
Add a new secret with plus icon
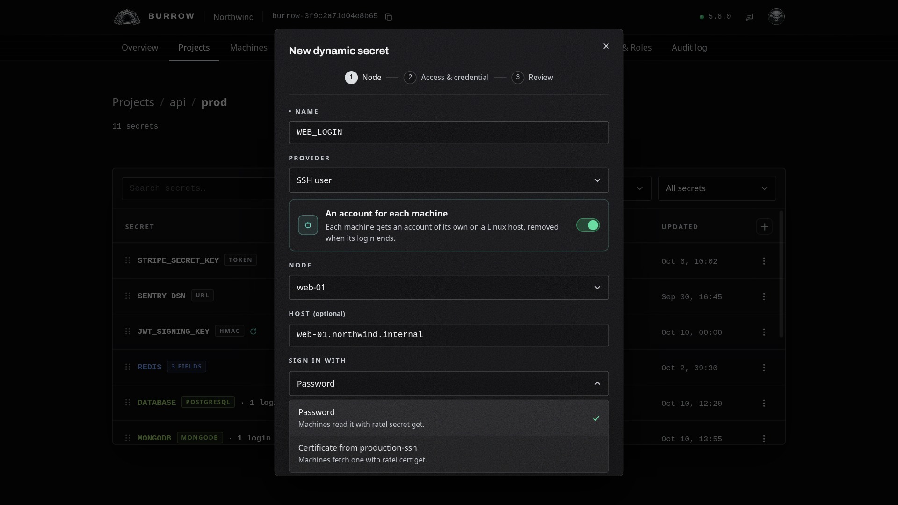click(764, 227)
